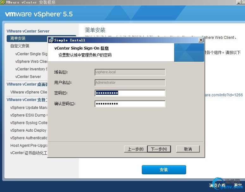Click the 用户名(U): label
This screenshot has width=245, height=192.
(63, 82)
